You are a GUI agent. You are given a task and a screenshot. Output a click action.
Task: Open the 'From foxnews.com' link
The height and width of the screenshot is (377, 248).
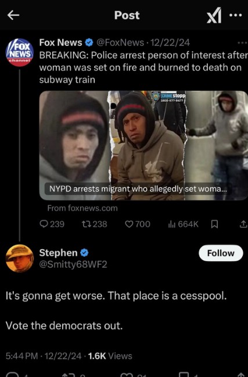click(x=82, y=208)
